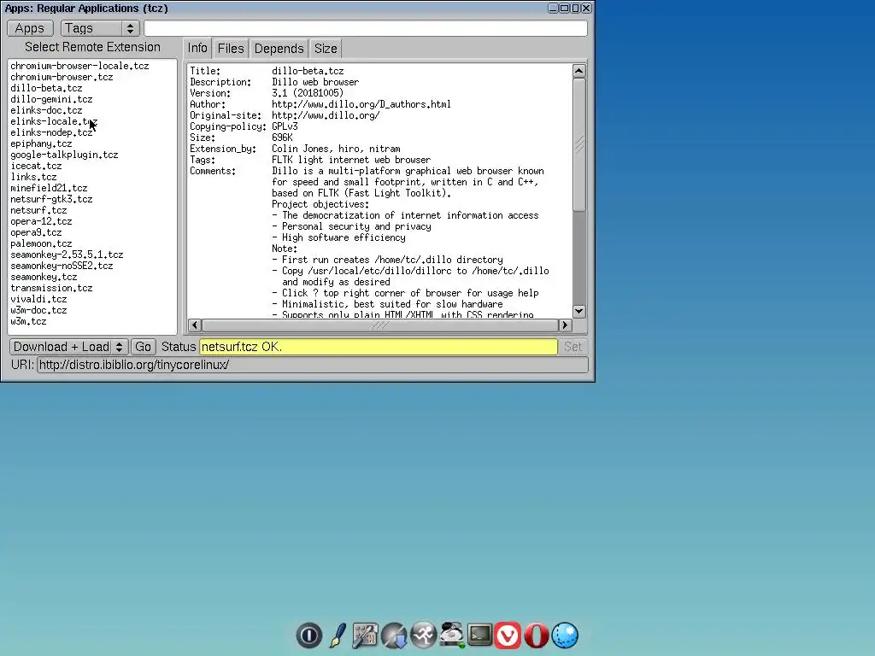Select w3m-doc.tcz in the list
The image size is (875, 656).
coord(92,310)
